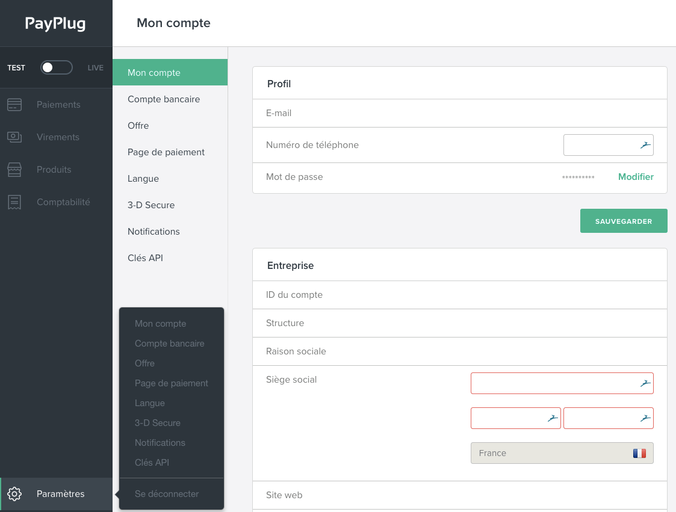Click the Paramètres gear icon
The height and width of the screenshot is (512, 676).
(x=14, y=494)
